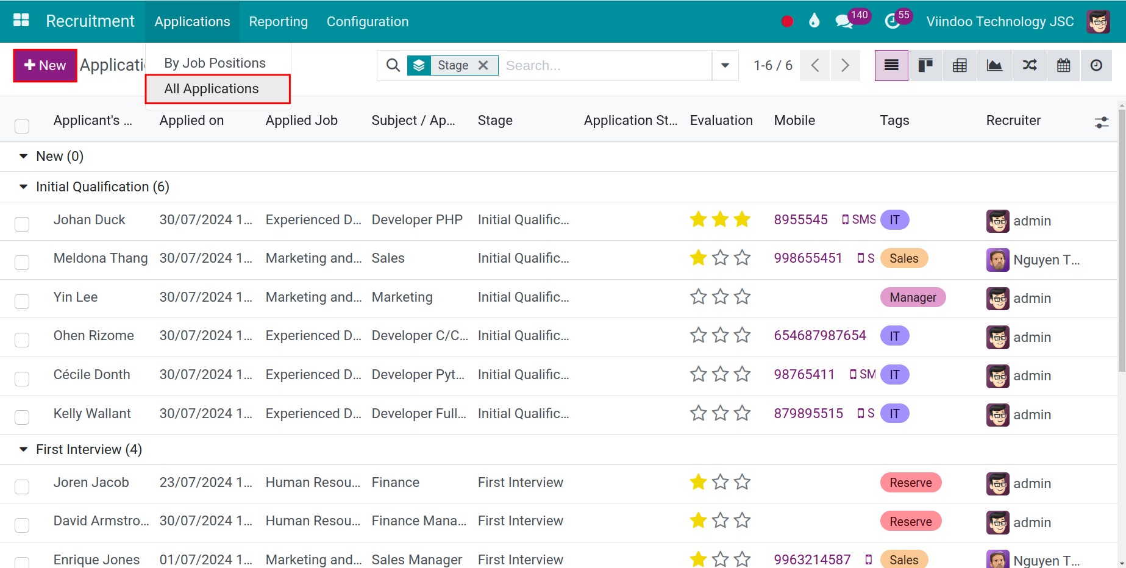Select the Kelly Wallant row checkbox
The image size is (1126, 568).
[x=22, y=417]
